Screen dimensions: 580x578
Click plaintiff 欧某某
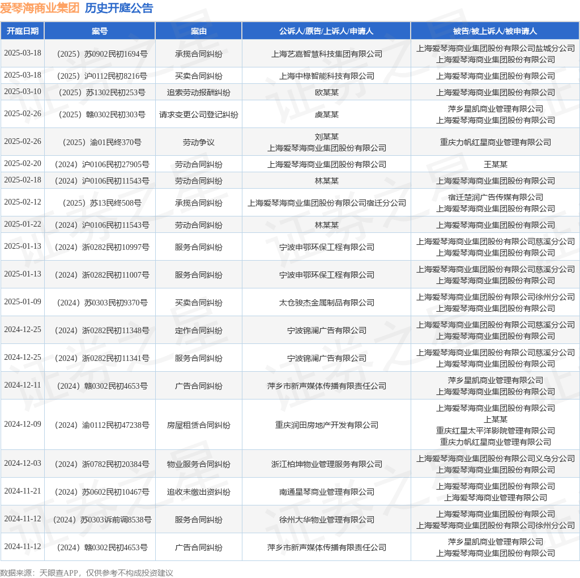[x=327, y=92]
